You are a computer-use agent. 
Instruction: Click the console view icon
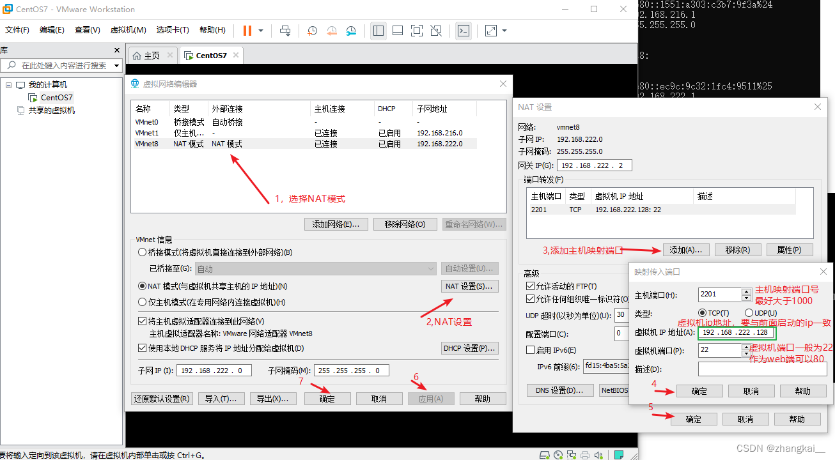[464, 30]
